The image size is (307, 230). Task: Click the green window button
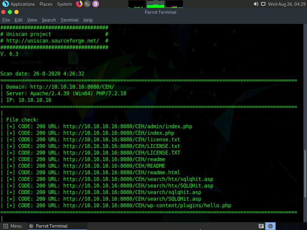10,12
